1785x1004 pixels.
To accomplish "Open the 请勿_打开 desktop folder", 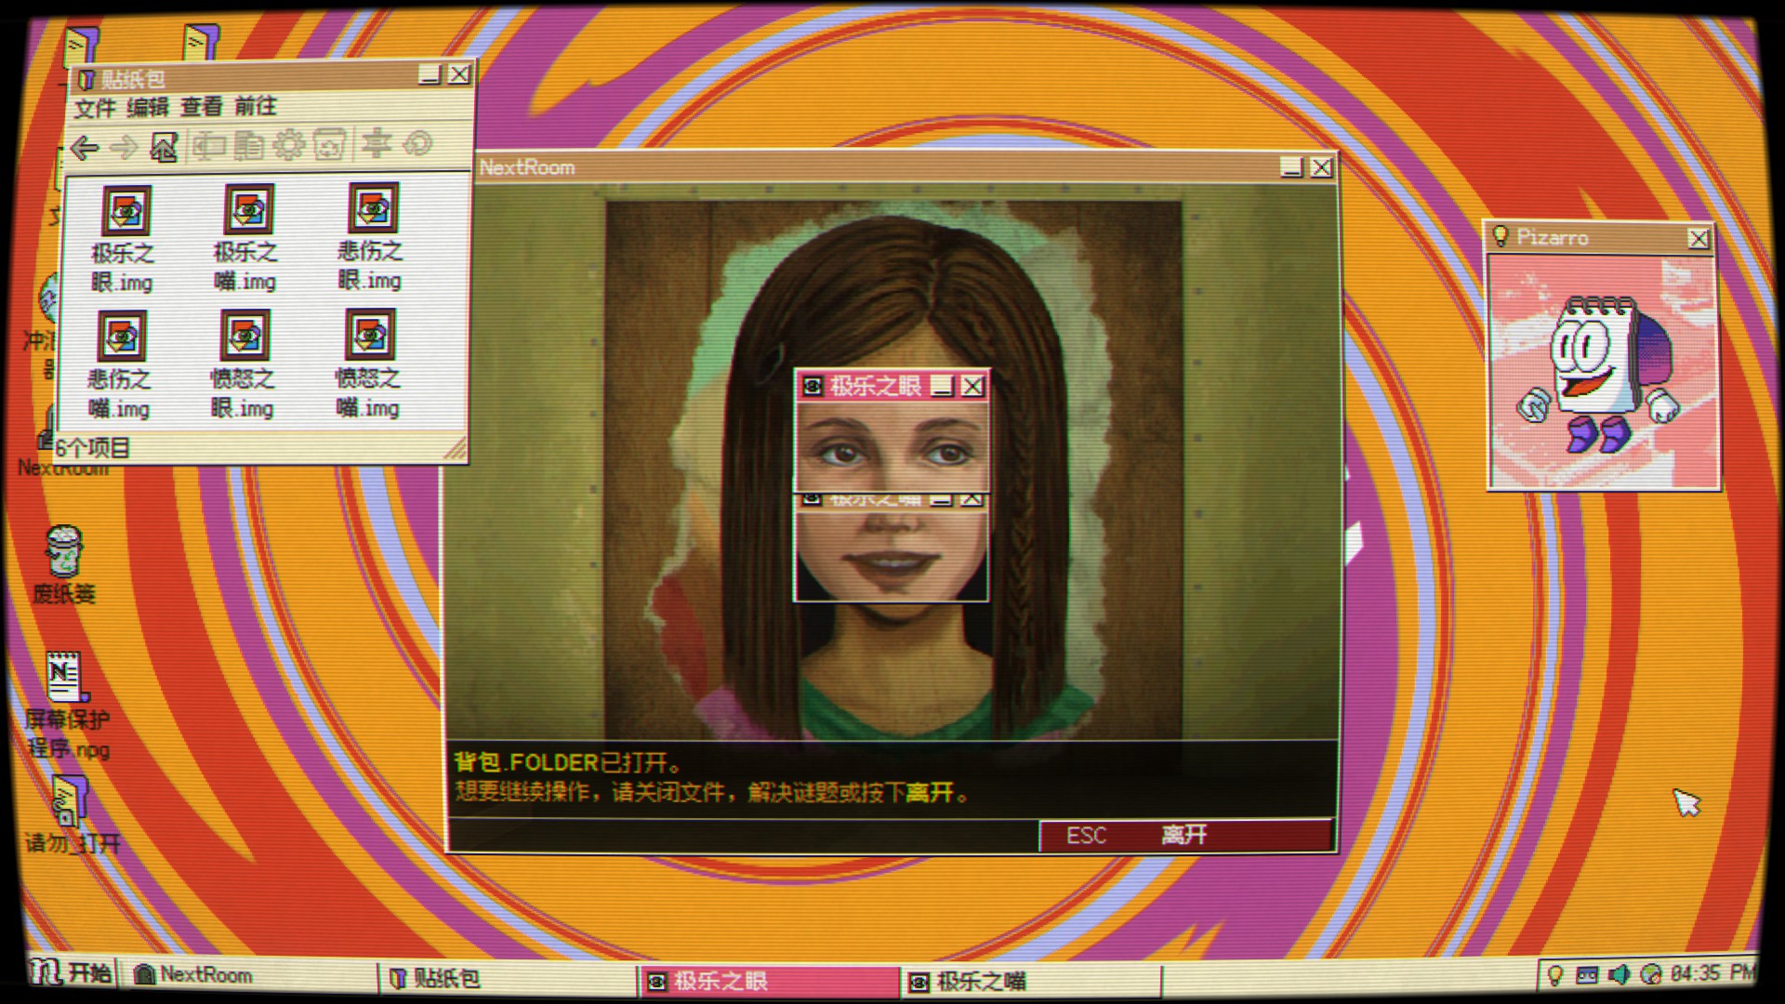I will click(72, 815).
